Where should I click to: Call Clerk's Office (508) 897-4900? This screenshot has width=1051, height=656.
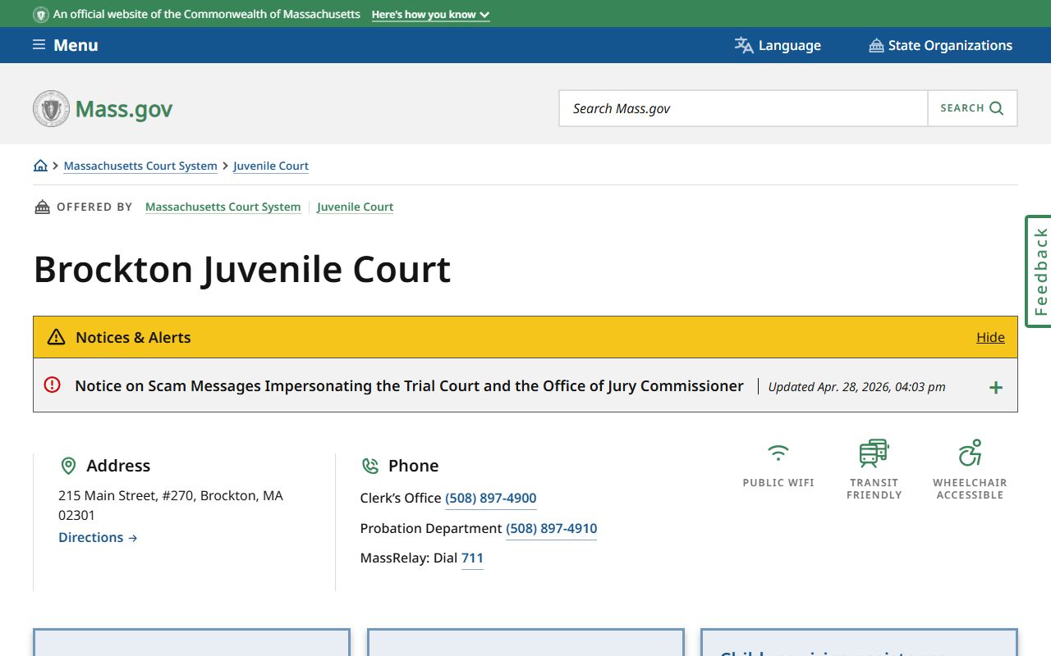491,498
